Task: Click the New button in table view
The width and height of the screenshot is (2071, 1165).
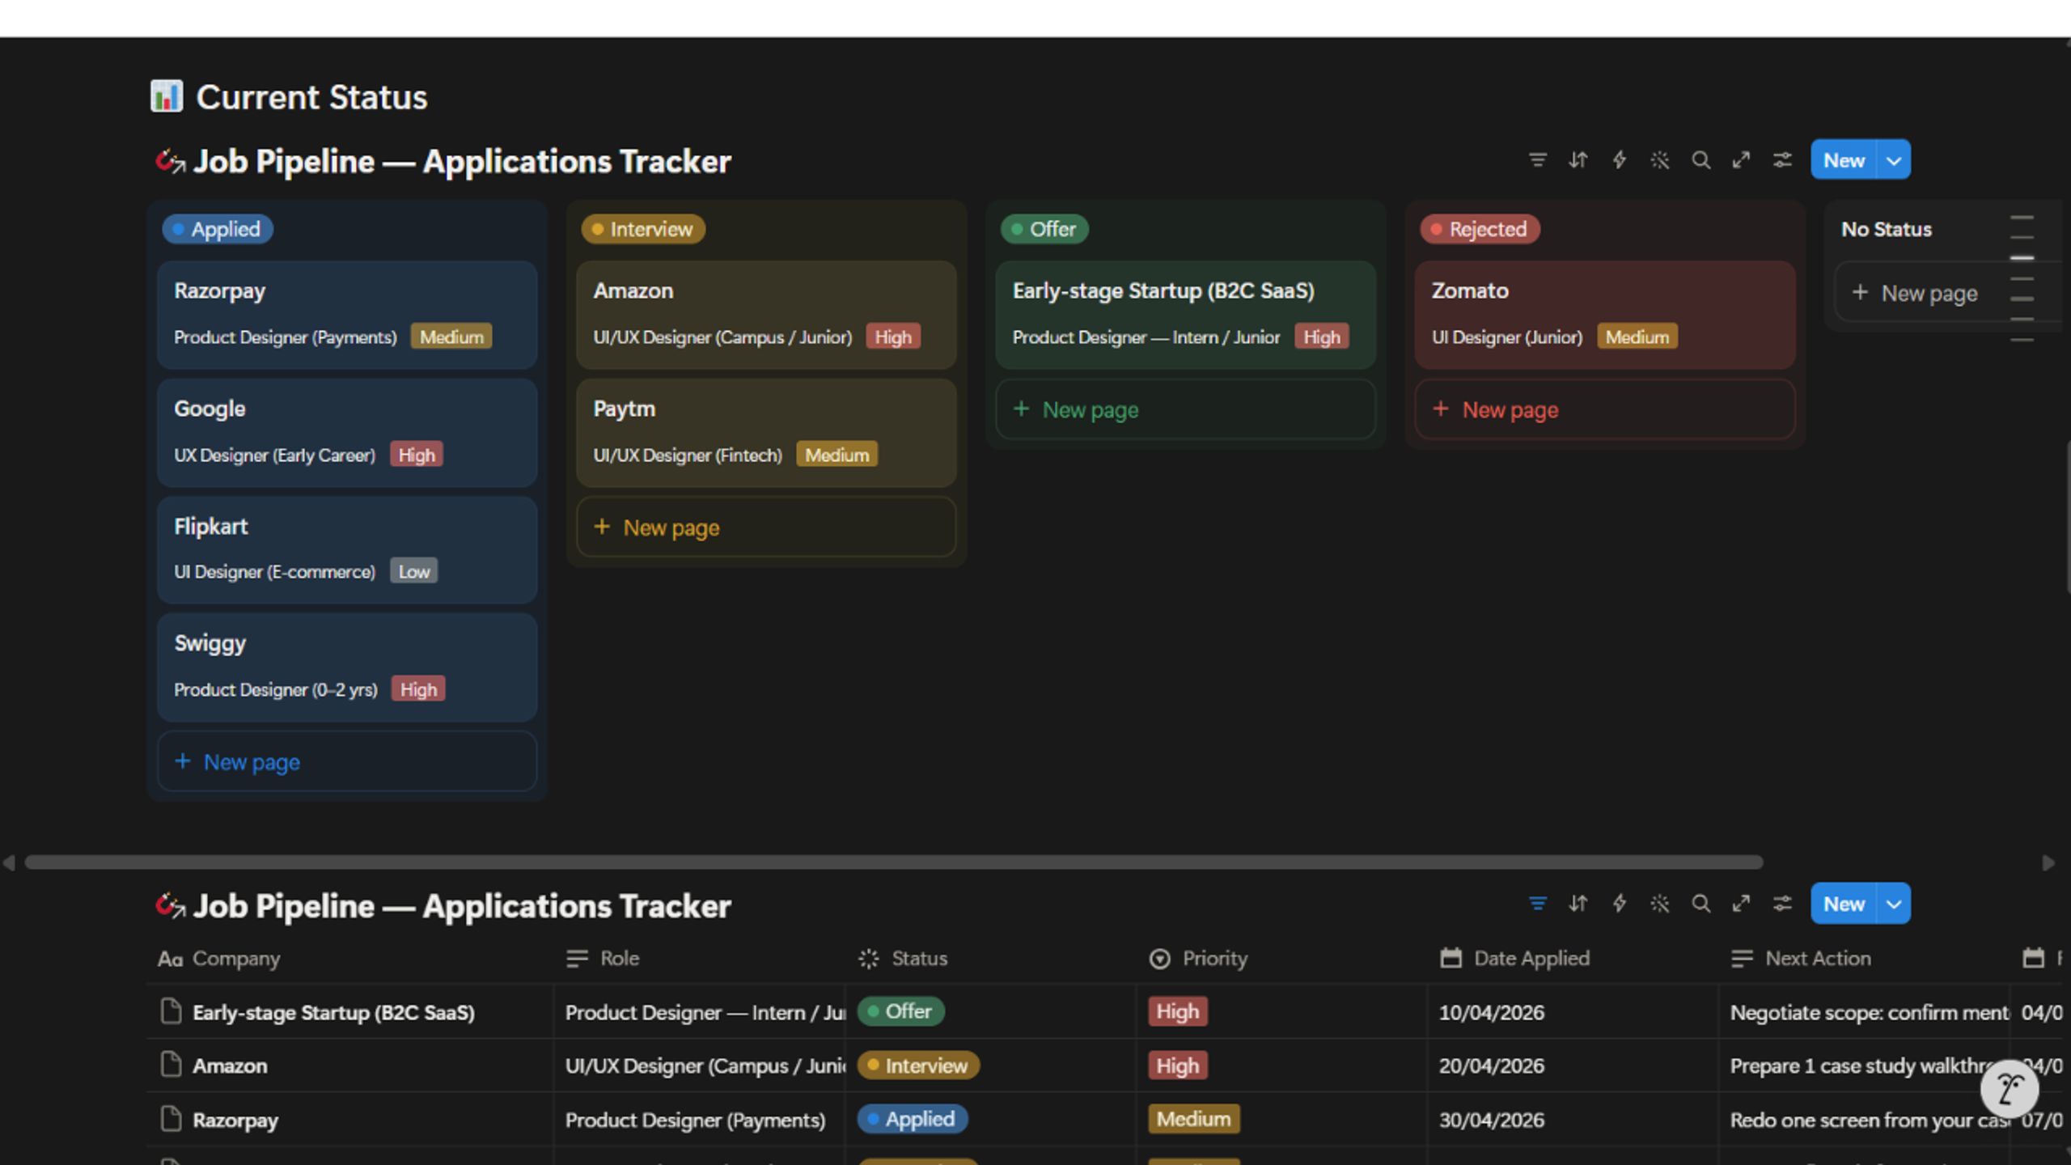Action: 1844,904
